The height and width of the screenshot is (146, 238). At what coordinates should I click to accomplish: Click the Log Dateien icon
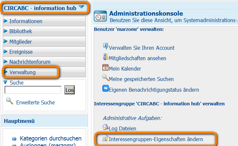click(x=105, y=128)
